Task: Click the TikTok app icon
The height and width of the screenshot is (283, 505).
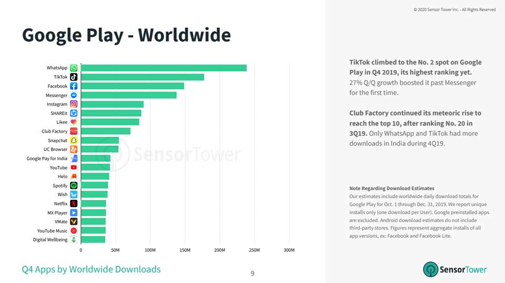Action: pos(74,77)
